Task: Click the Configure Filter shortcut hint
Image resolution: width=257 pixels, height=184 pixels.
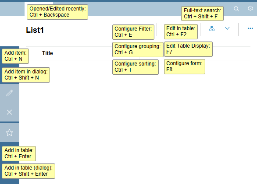Action: 133,32
